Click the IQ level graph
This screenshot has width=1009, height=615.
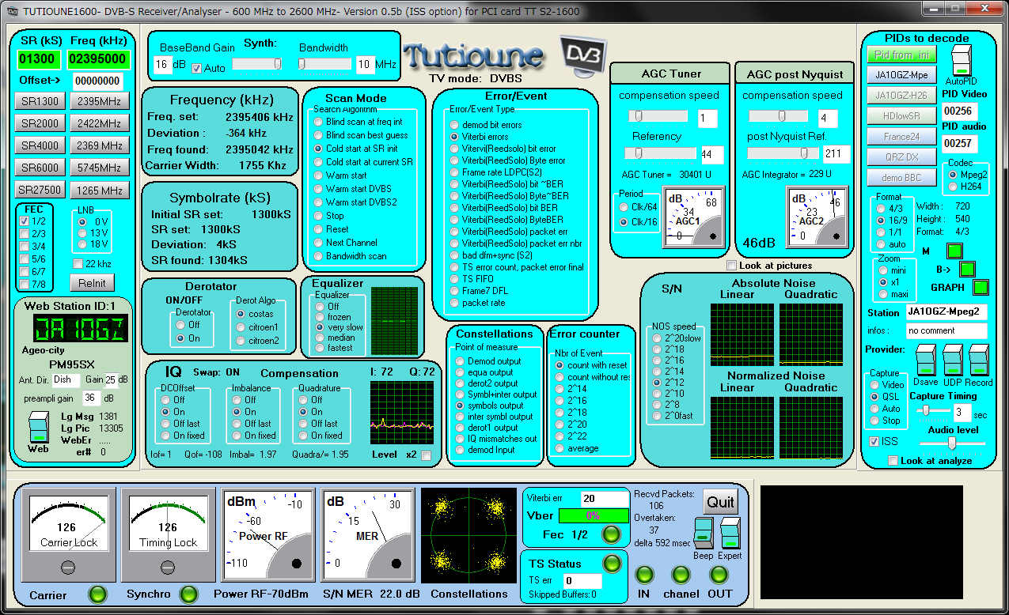pyautogui.click(x=403, y=413)
